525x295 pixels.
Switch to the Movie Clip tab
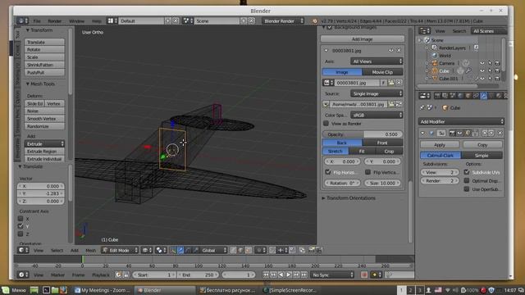[382, 72]
